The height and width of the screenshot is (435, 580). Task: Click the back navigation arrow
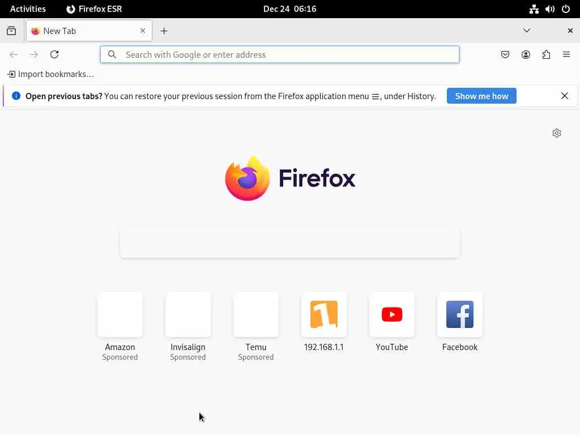point(14,55)
